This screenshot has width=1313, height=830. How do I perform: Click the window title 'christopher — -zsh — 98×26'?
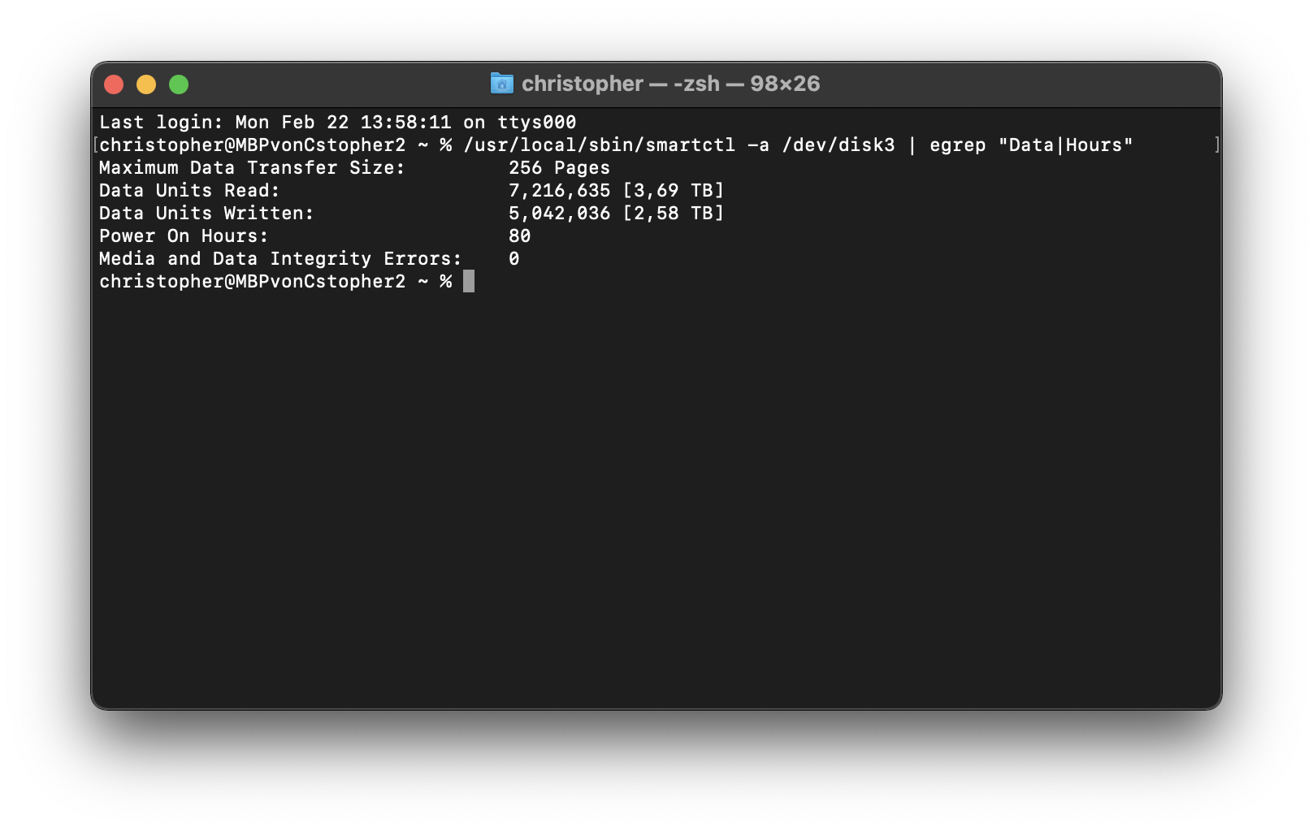pyautogui.click(x=670, y=84)
